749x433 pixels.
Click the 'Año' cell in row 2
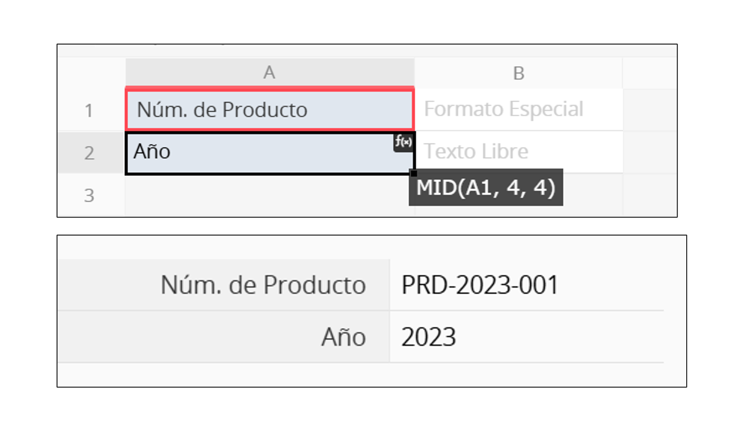[x=258, y=152]
